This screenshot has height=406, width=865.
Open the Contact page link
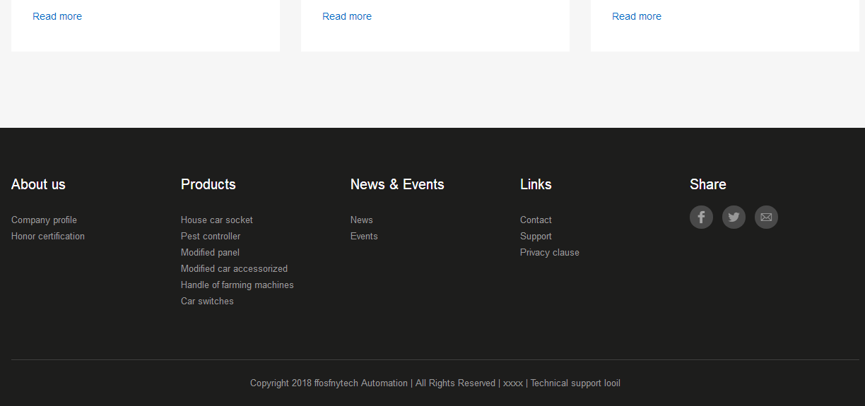click(536, 220)
